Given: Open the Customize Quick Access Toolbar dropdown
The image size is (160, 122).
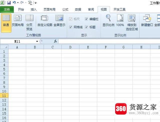Looking at the screenshot, I should point(36,3).
